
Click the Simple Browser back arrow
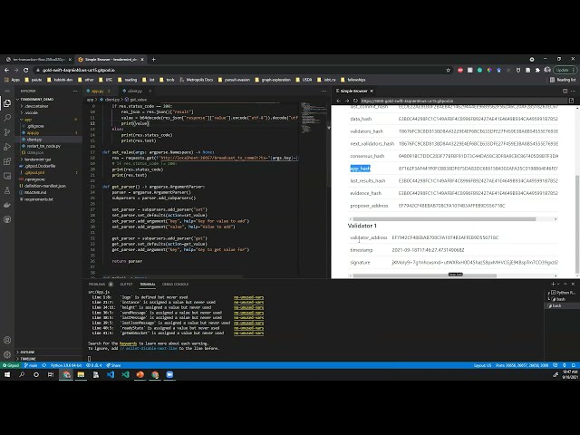point(338,101)
